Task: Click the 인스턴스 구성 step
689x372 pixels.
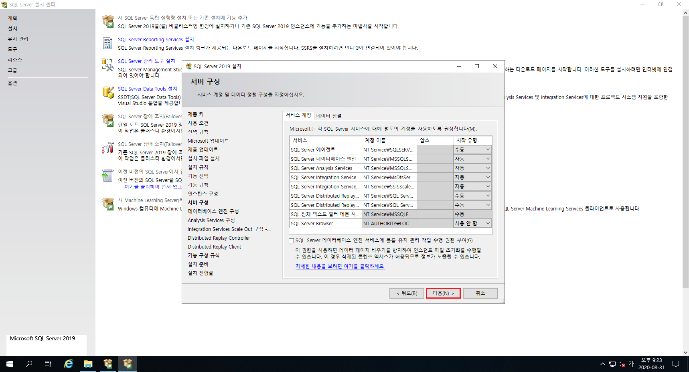Action: 203,194
